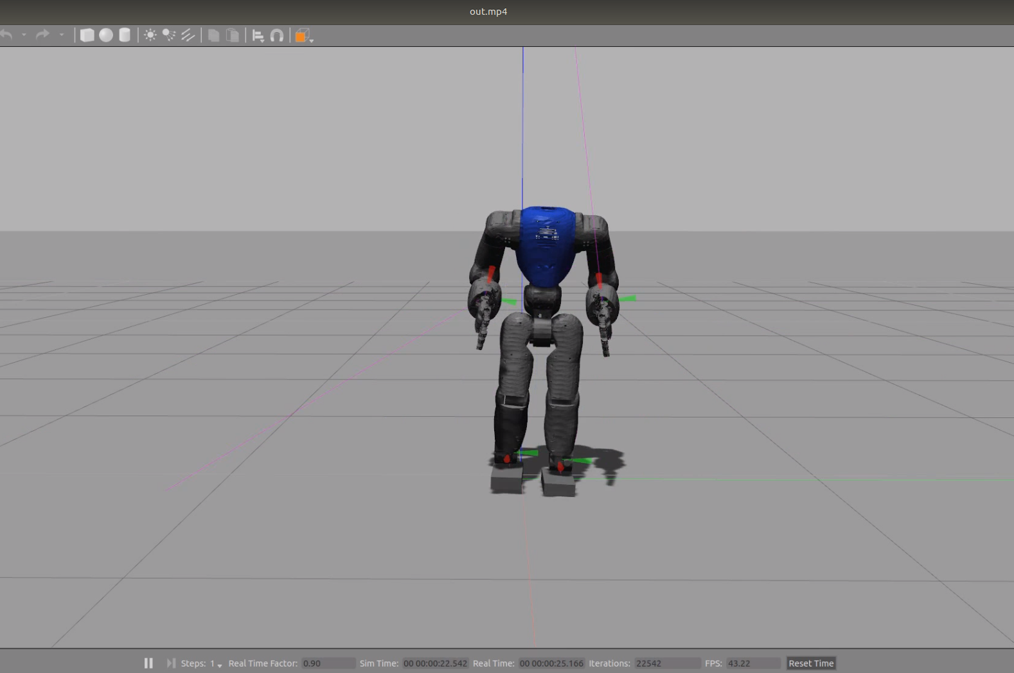Click the 'Iterations:' label

click(609, 663)
